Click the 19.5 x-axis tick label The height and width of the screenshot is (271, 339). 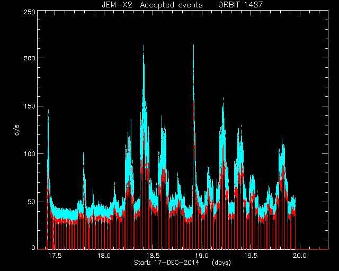[251, 256]
